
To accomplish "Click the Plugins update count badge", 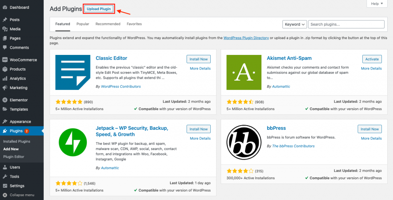I will (27, 131).
